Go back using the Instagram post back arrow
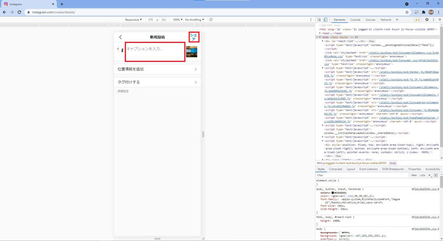Image resolution: width=443 pixels, height=241 pixels. [120, 37]
